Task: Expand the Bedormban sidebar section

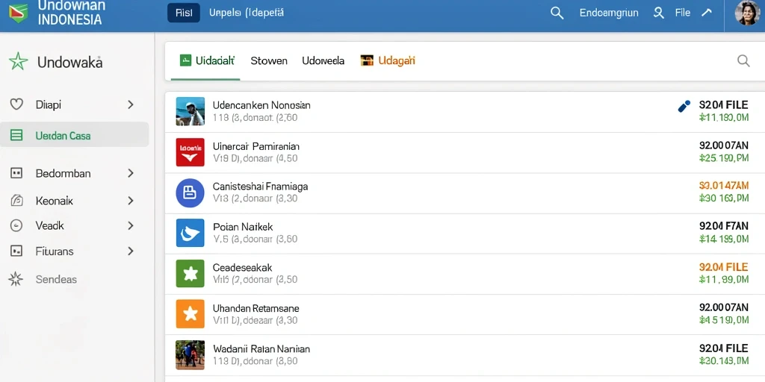Action: 130,173
